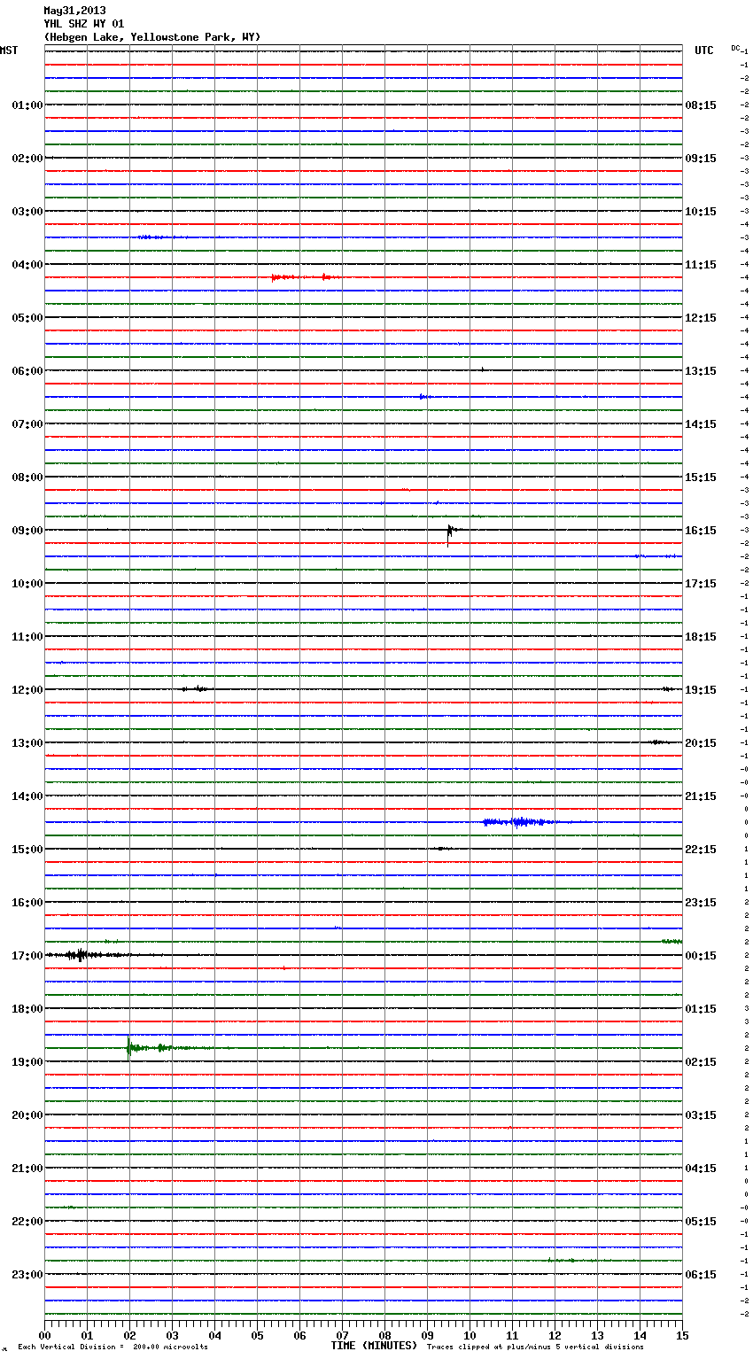Image resolution: width=753 pixels, height=1359 pixels.
Task: Click minute 05 on the time axis
Action: point(257,1335)
